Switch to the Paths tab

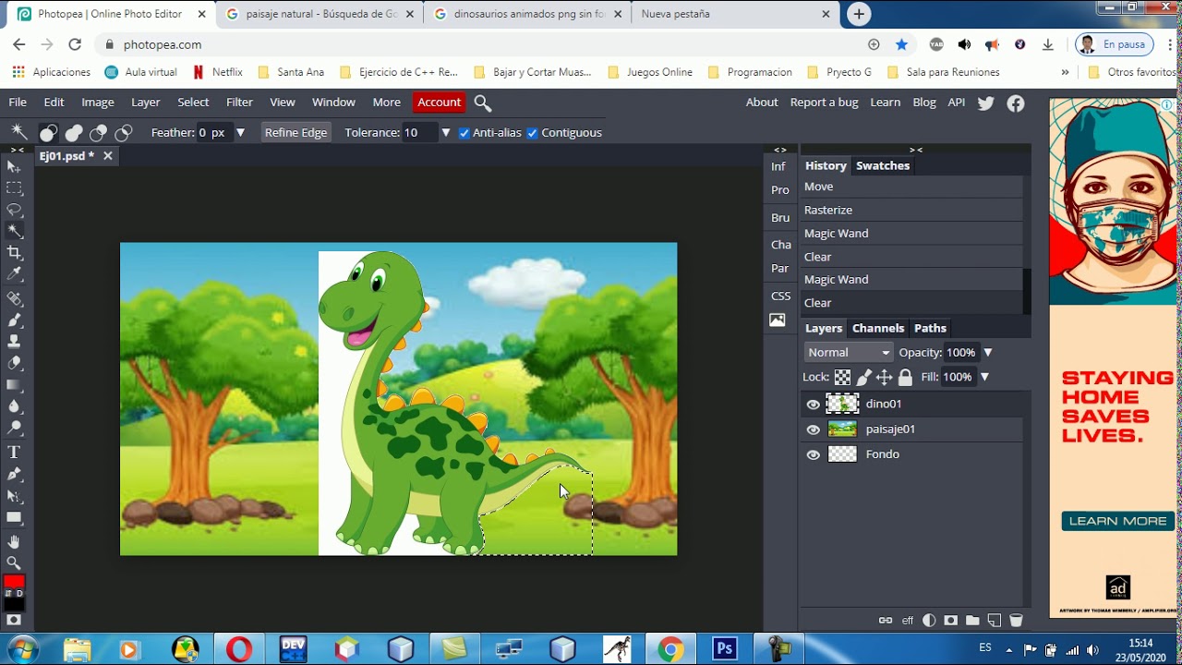pos(930,329)
